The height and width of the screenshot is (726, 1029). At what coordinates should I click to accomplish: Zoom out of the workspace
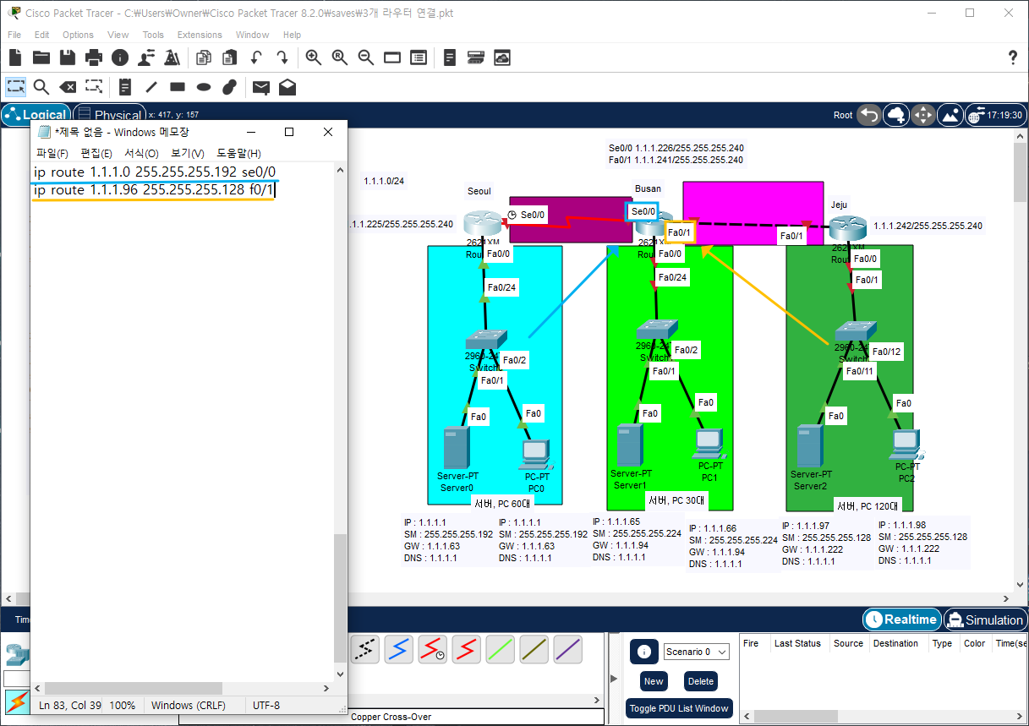tap(366, 57)
